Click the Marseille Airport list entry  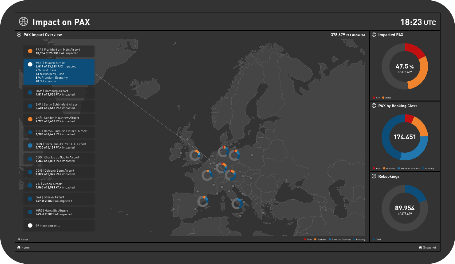coord(59,212)
